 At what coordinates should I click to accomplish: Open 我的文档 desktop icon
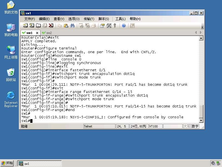point(11,7)
